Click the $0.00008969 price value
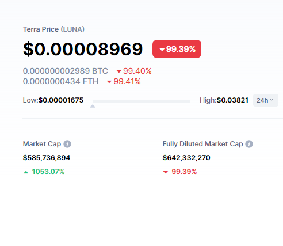 pos(83,49)
